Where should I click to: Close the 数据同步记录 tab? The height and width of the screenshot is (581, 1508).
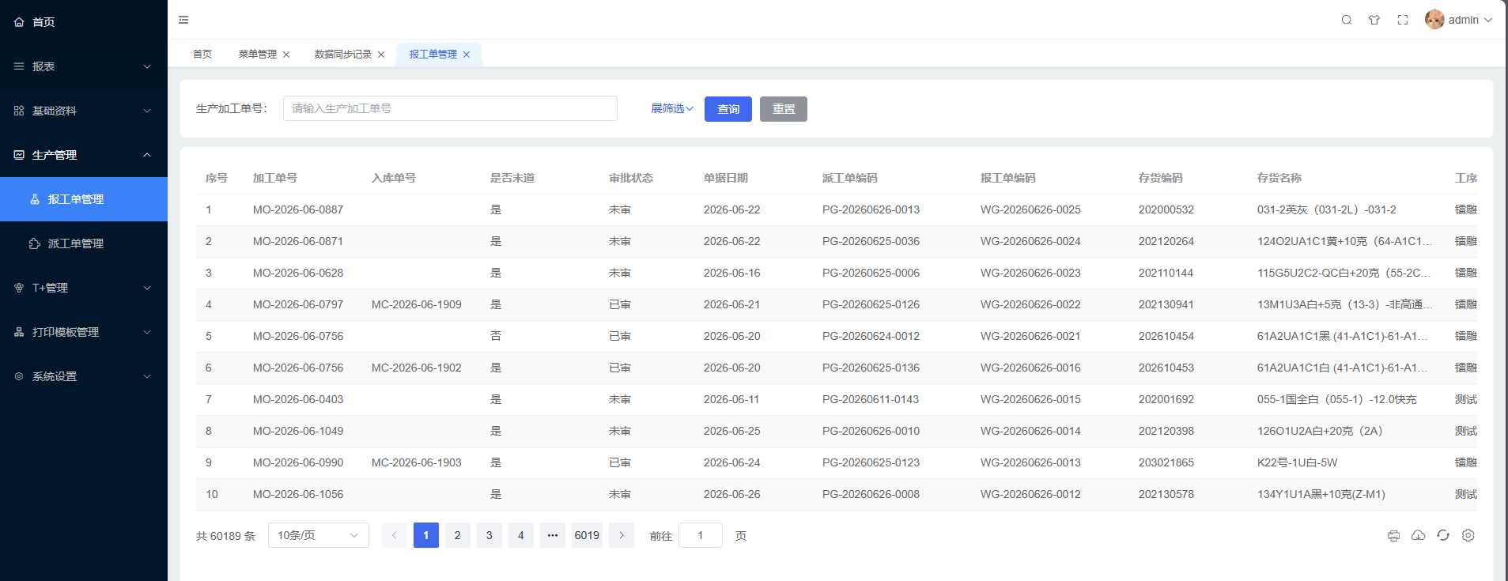[x=381, y=55]
